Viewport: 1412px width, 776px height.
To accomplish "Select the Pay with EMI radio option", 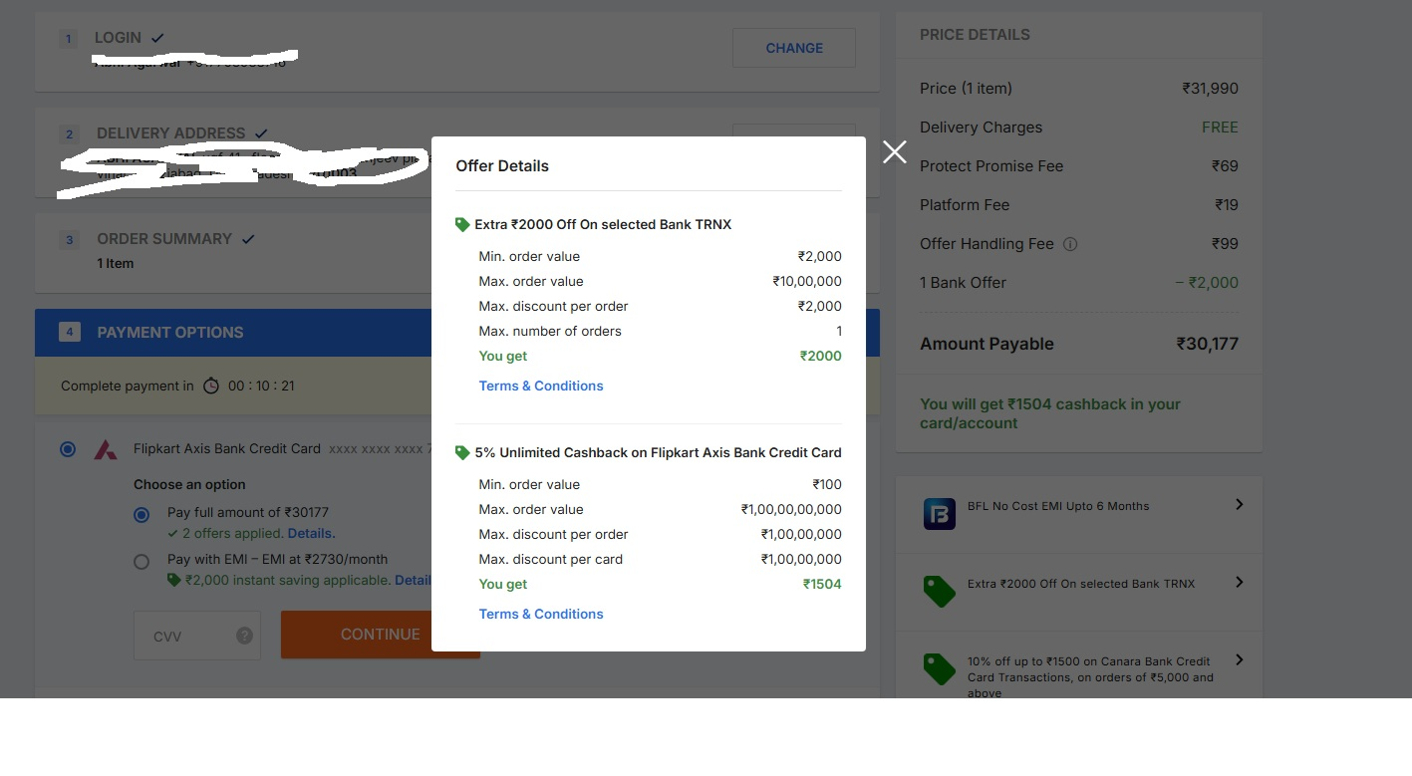I will (141, 562).
